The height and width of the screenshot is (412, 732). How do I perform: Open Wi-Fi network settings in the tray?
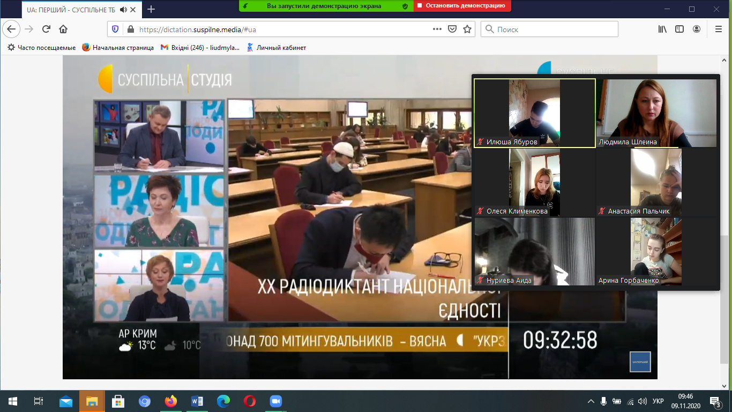[630, 401]
